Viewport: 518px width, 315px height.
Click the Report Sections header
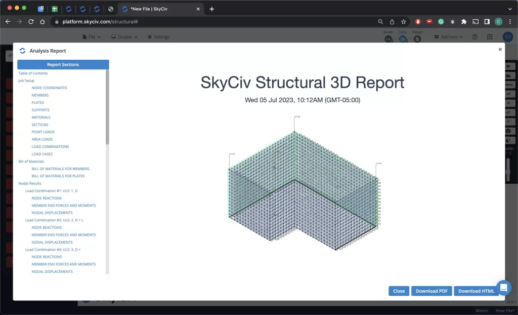[63, 64]
